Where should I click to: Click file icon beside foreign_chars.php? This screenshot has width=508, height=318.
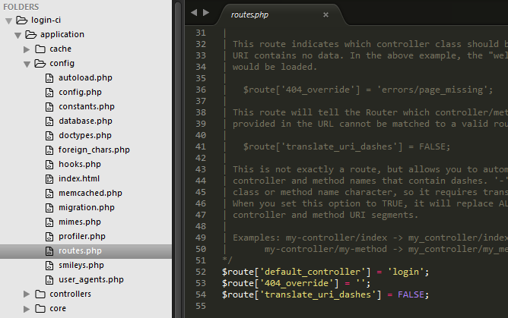[x=49, y=150]
